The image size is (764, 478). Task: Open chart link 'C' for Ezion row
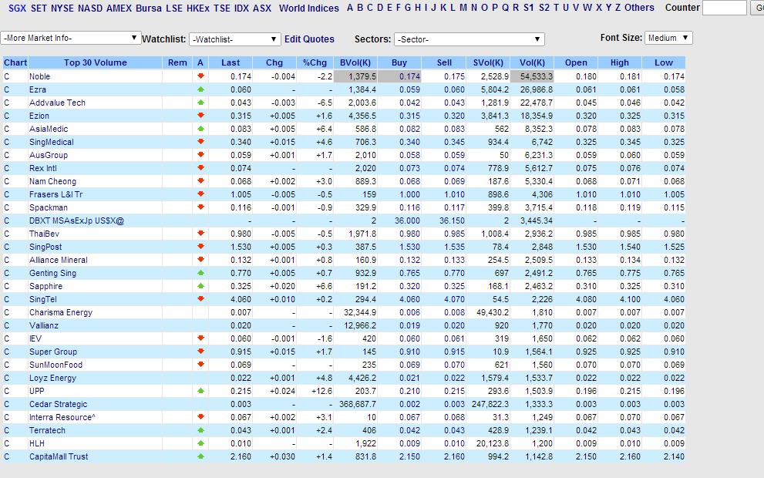pos(6,116)
